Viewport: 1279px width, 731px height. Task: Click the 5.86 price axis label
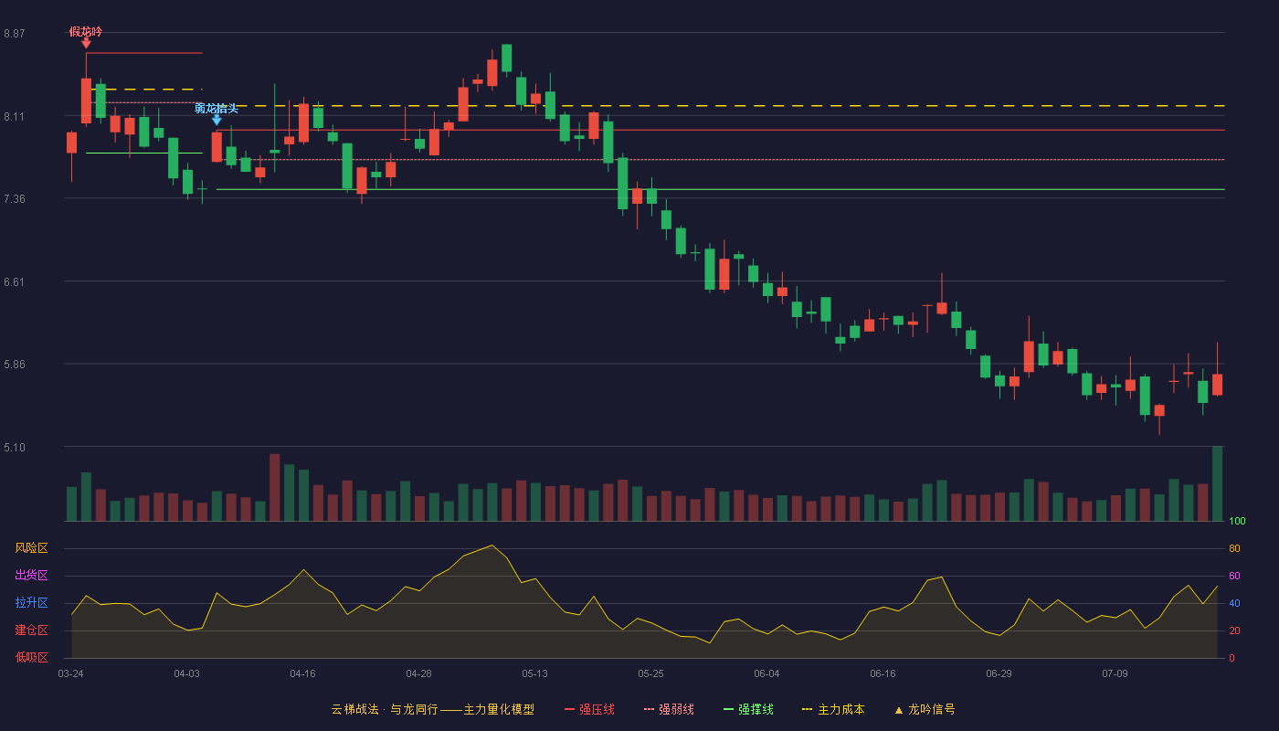point(15,364)
